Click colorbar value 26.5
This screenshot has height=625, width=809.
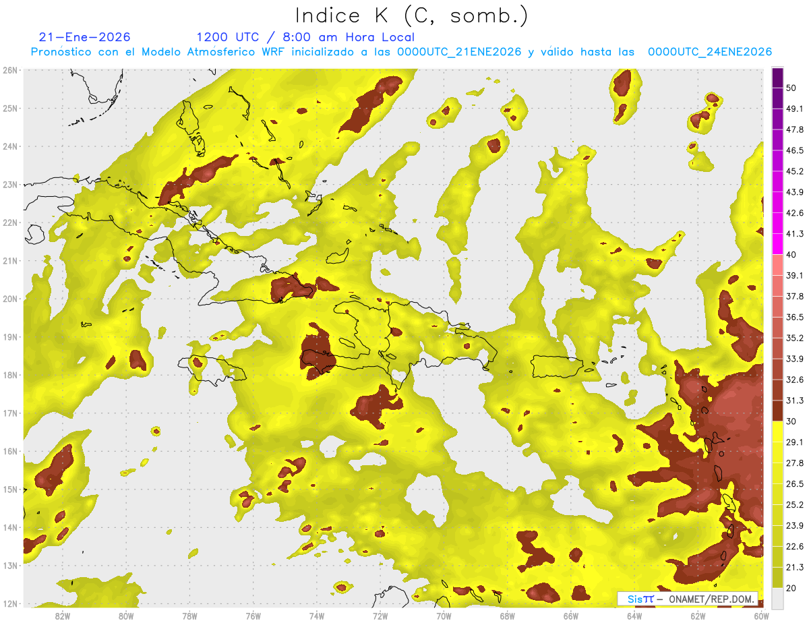click(794, 484)
